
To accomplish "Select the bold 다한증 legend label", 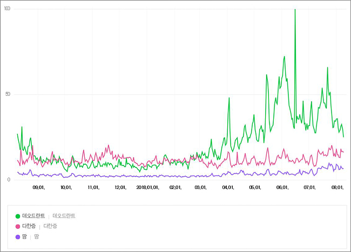I will pyautogui.click(x=29, y=226).
